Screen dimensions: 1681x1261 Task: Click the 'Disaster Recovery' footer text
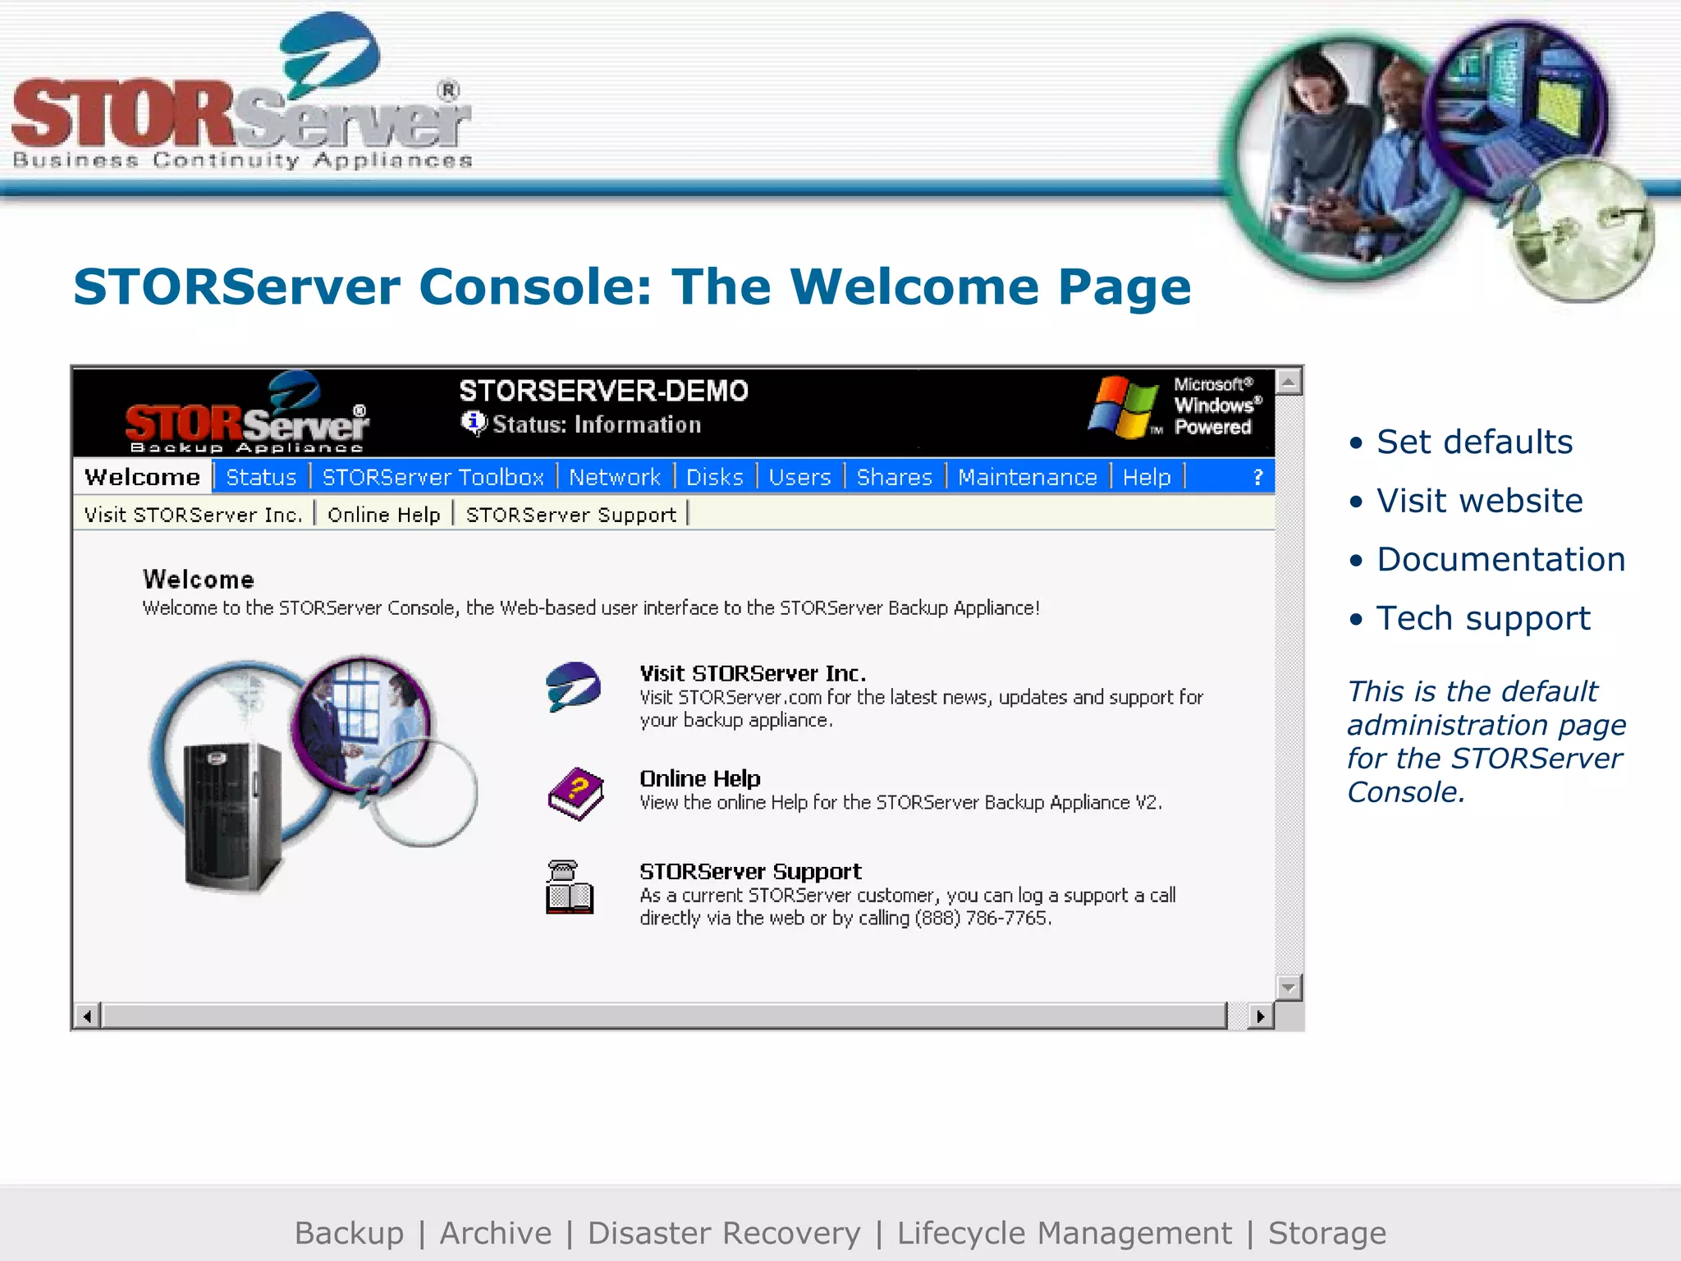coord(724,1232)
